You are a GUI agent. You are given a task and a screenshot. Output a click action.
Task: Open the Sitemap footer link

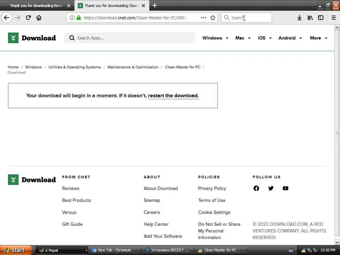151,200
